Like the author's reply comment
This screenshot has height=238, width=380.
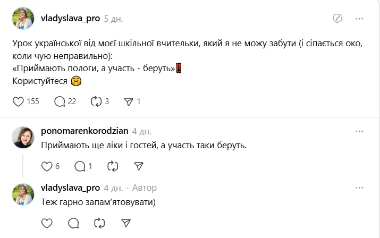(x=47, y=223)
